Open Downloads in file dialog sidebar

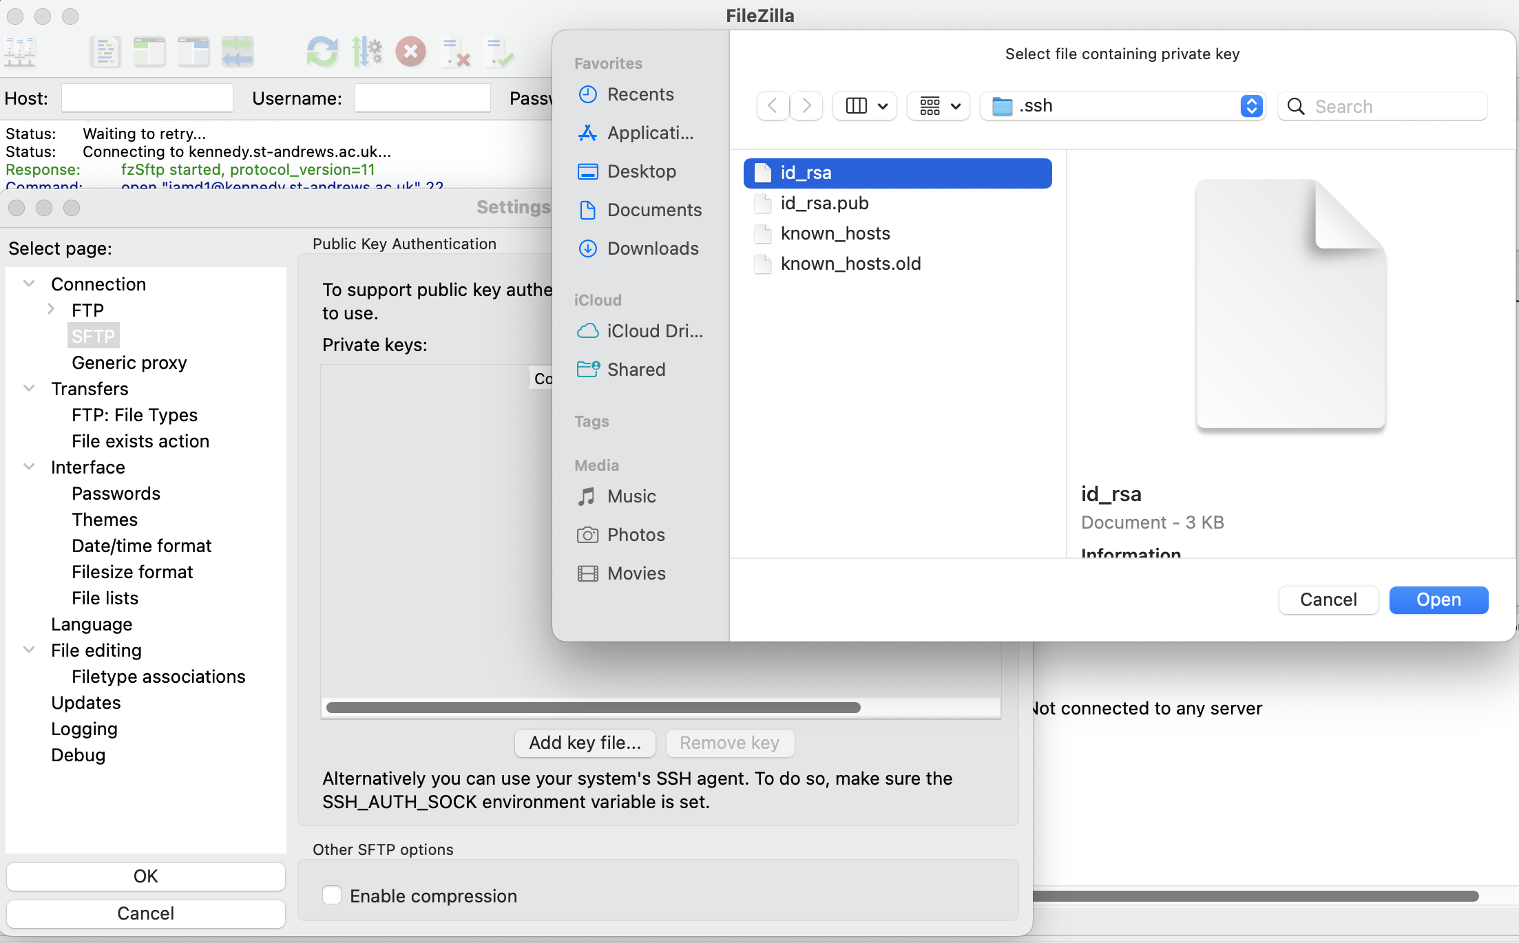640,248
